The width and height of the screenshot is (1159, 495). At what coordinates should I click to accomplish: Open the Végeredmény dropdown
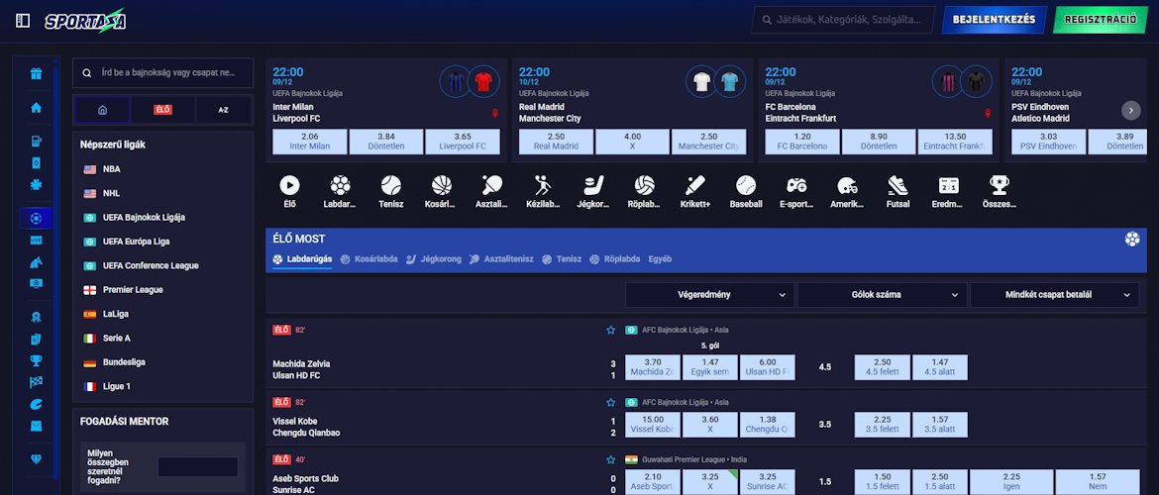(709, 294)
